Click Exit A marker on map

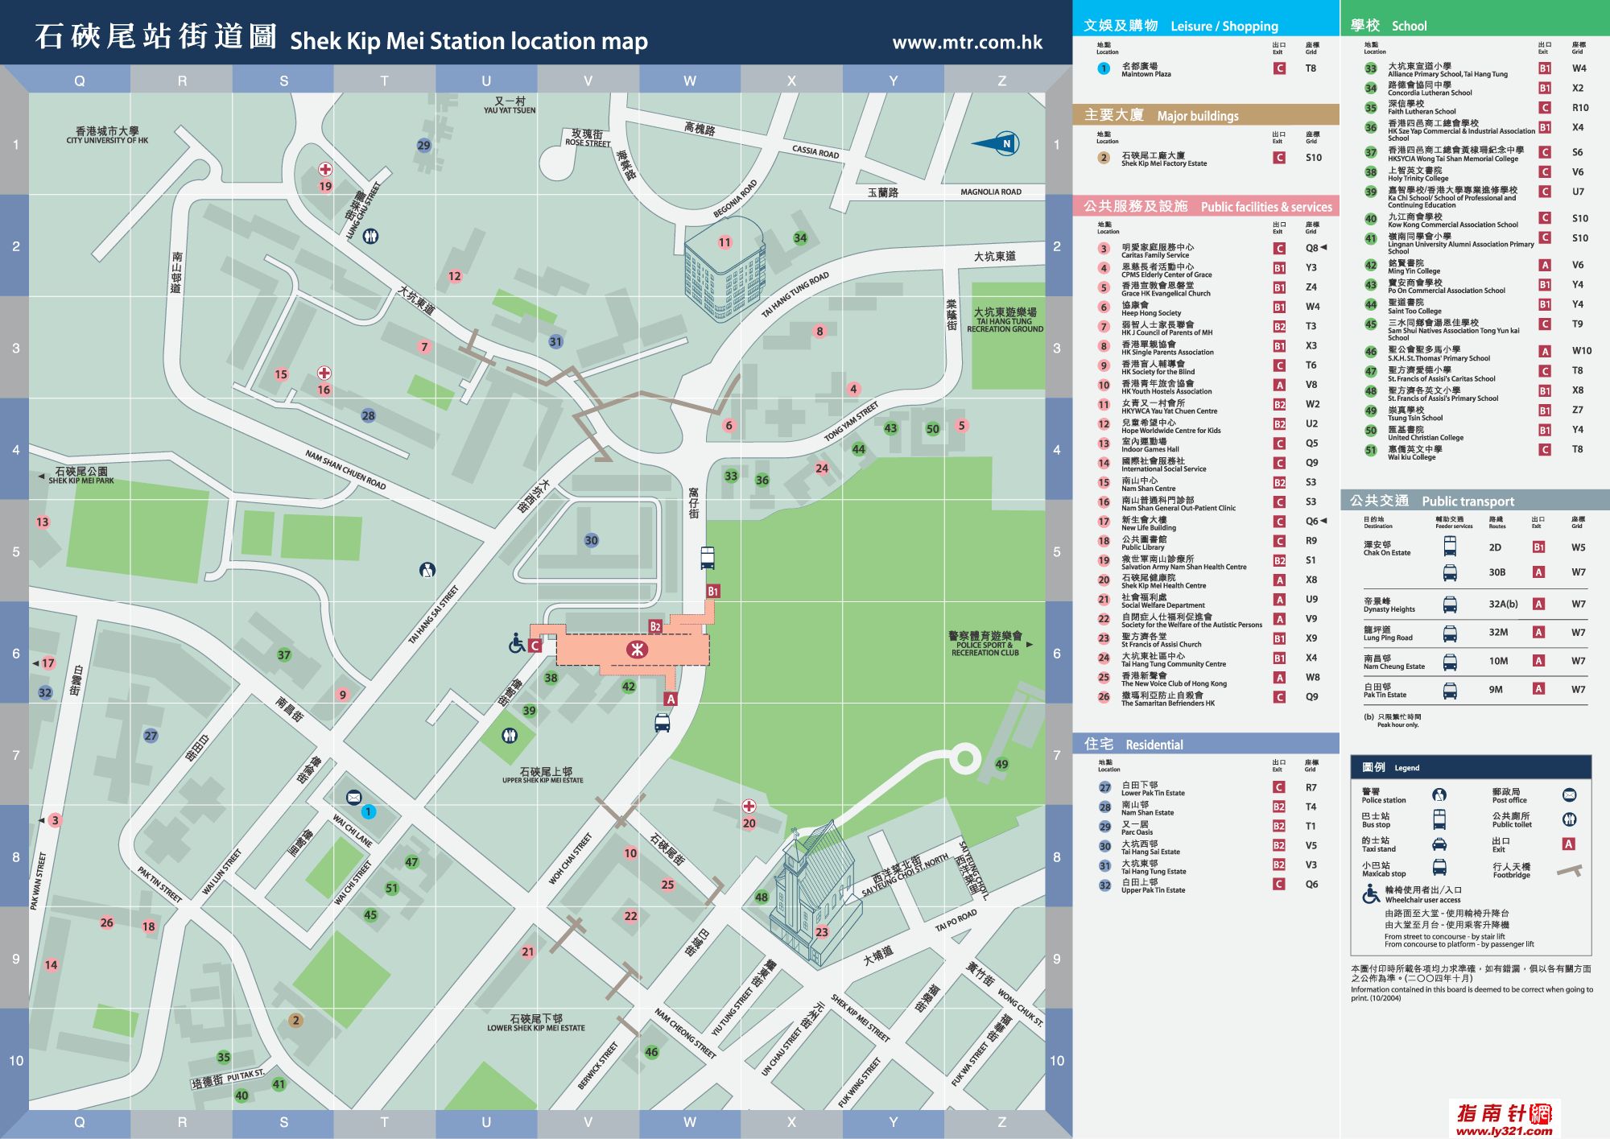[671, 699]
